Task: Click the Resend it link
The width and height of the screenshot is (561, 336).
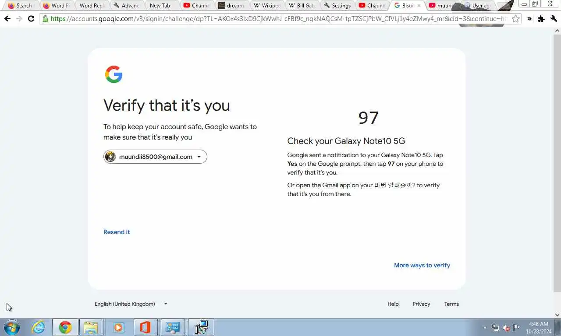Action: (x=117, y=232)
